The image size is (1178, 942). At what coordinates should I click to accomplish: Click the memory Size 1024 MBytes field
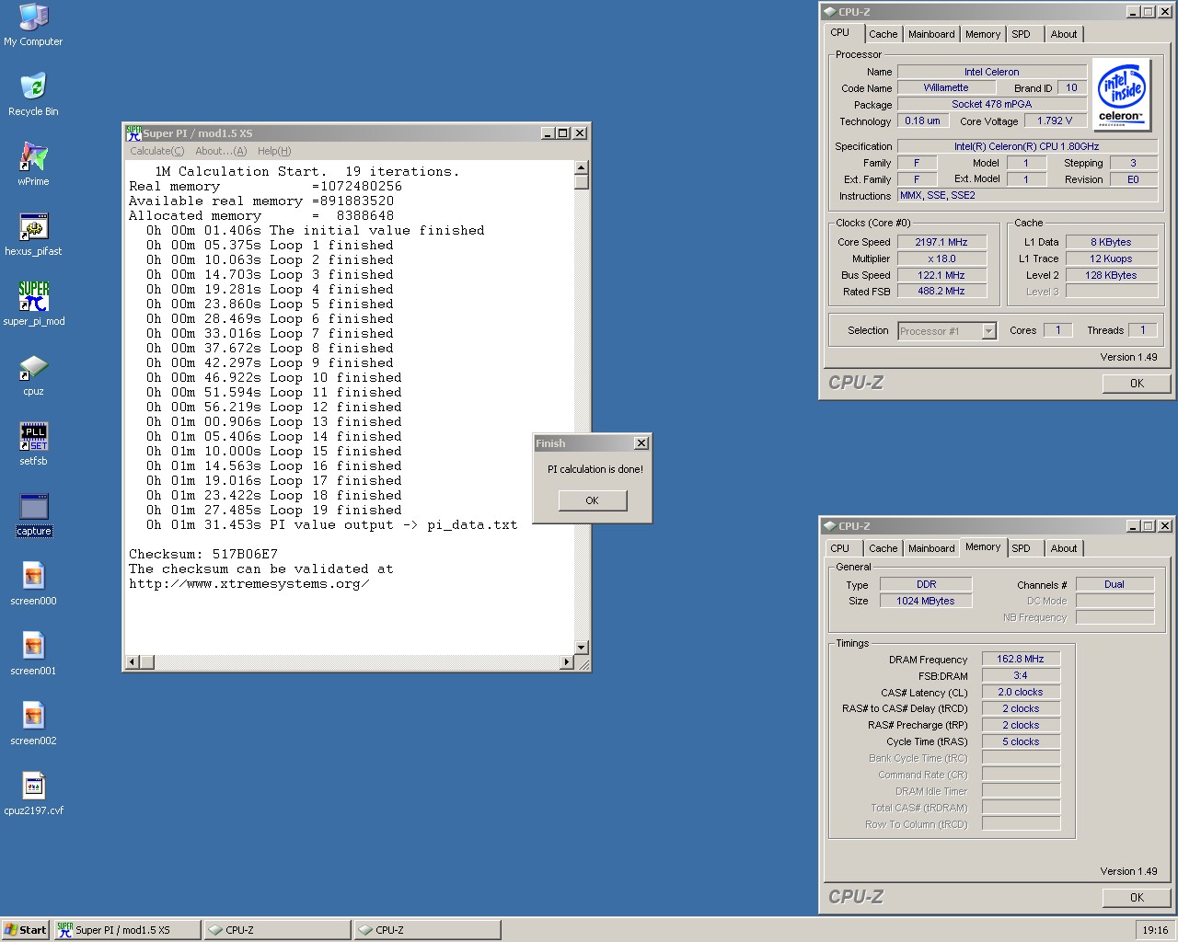pos(926,601)
